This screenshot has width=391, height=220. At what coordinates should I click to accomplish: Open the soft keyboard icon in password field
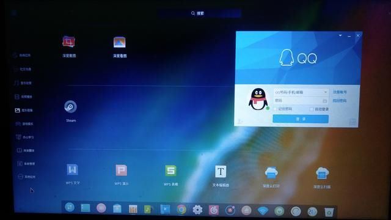tap(324, 101)
